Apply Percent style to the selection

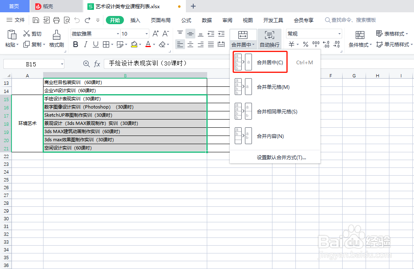[x=305, y=44]
